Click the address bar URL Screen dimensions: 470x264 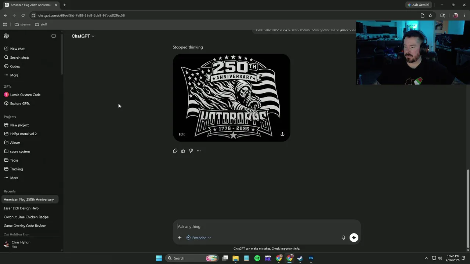point(82,15)
